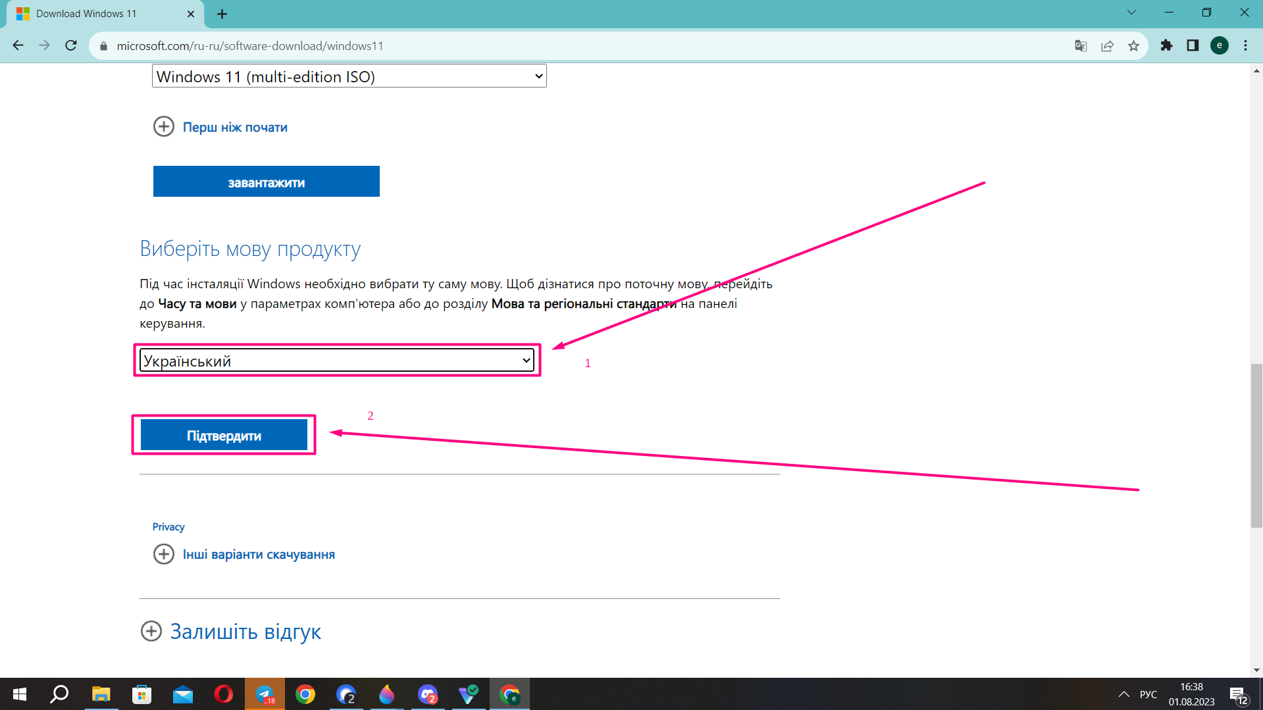1263x710 pixels.
Task: Click the browser forward arrow
Action: coord(44,45)
